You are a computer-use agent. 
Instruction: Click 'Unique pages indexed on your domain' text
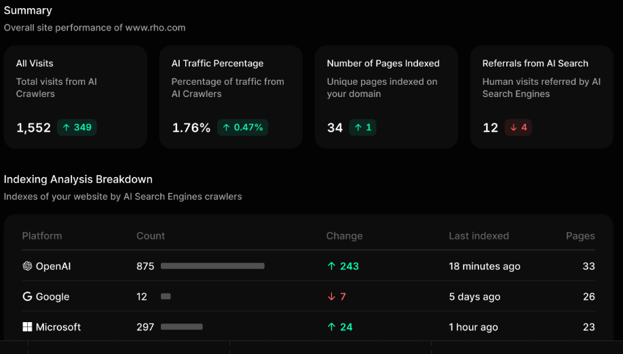(382, 87)
